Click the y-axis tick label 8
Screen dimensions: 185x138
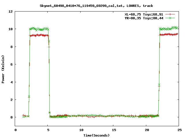(12, 47)
